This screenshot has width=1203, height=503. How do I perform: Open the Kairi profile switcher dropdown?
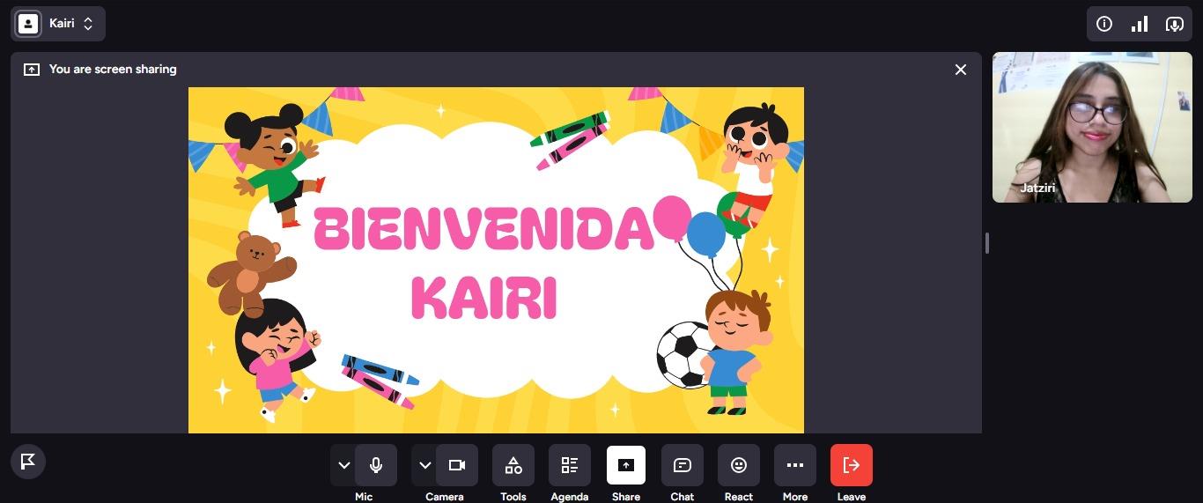[x=58, y=24]
